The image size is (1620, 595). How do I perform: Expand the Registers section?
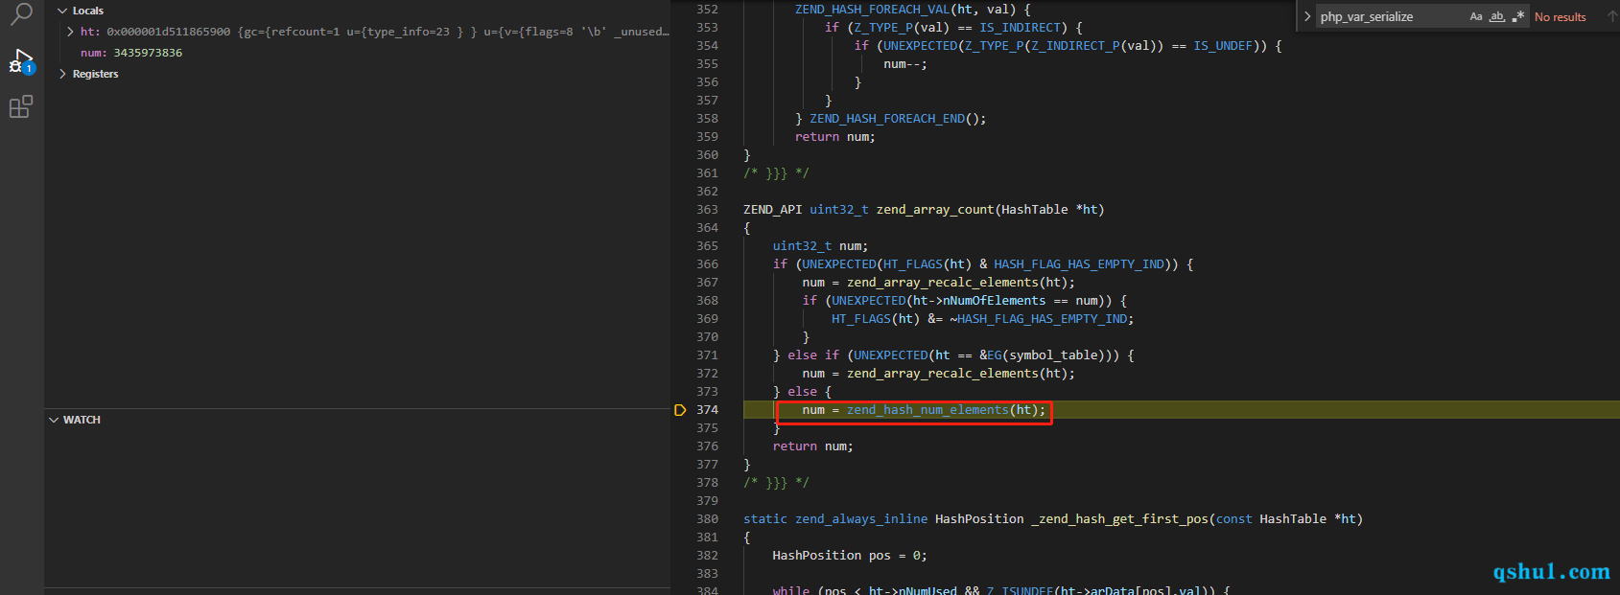pos(62,74)
